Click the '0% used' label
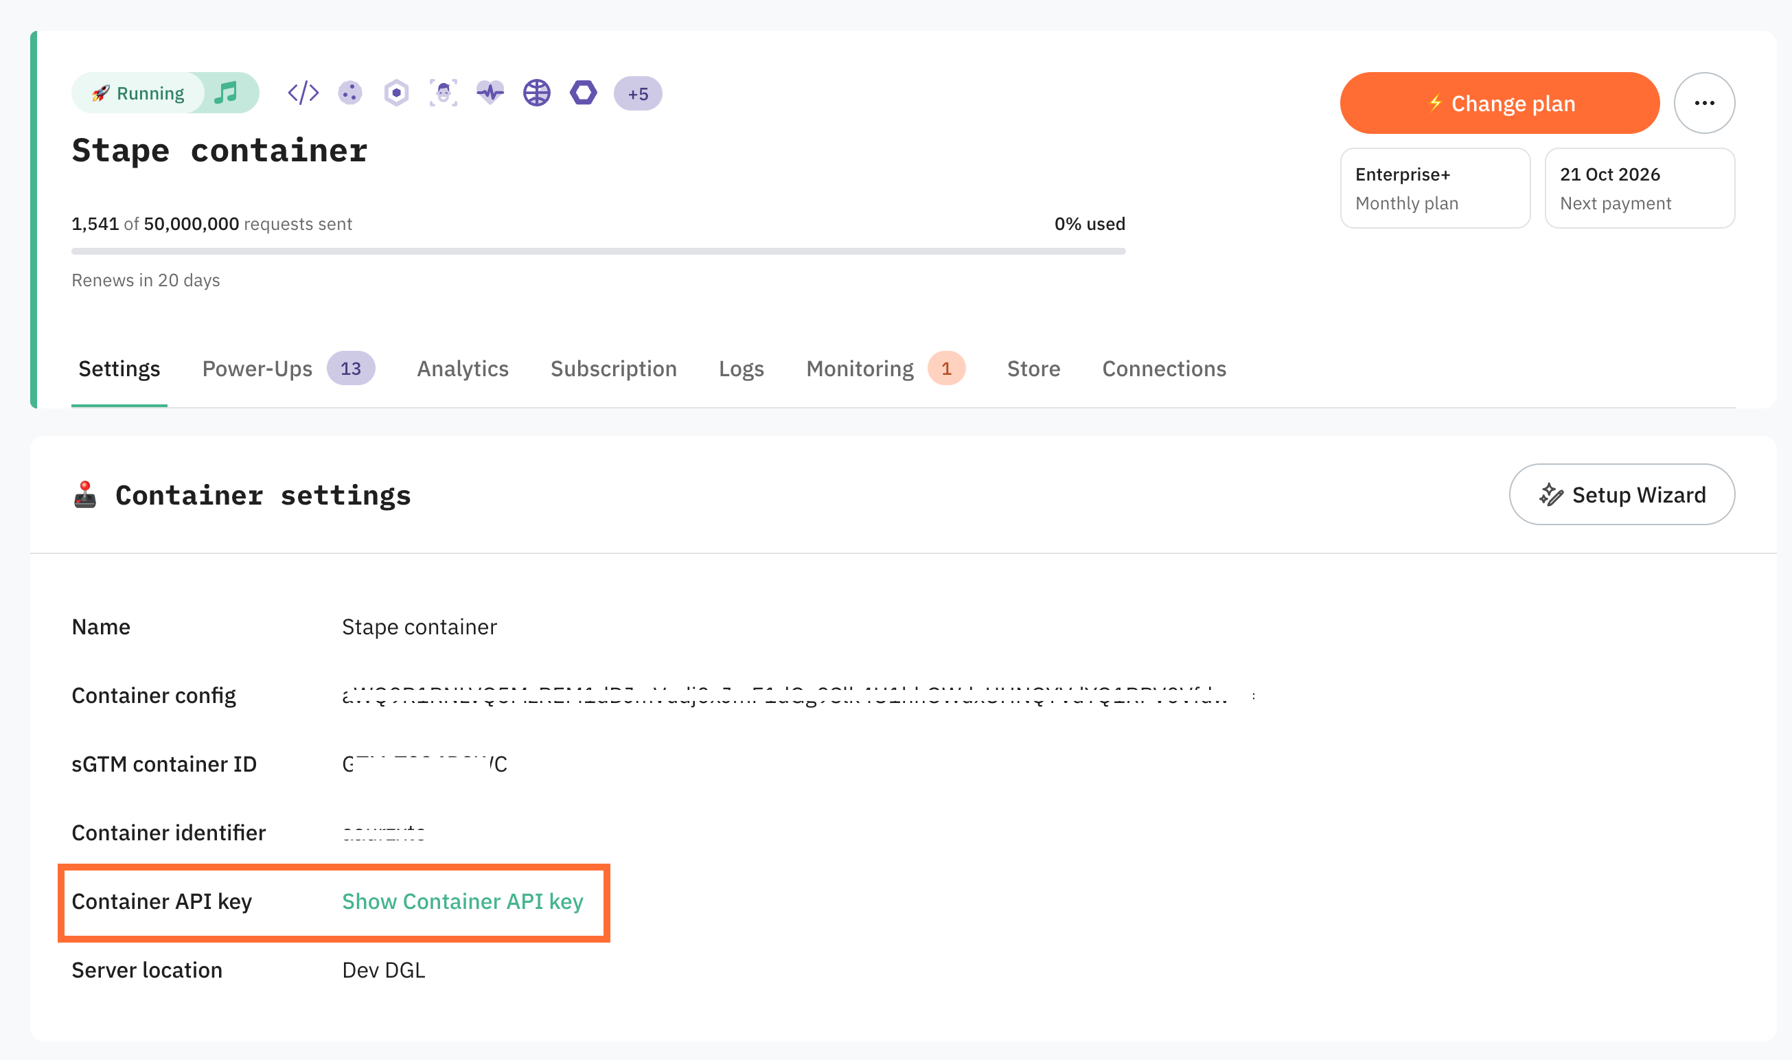The height and width of the screenshot is (1060, 1792). point(1090,224)
